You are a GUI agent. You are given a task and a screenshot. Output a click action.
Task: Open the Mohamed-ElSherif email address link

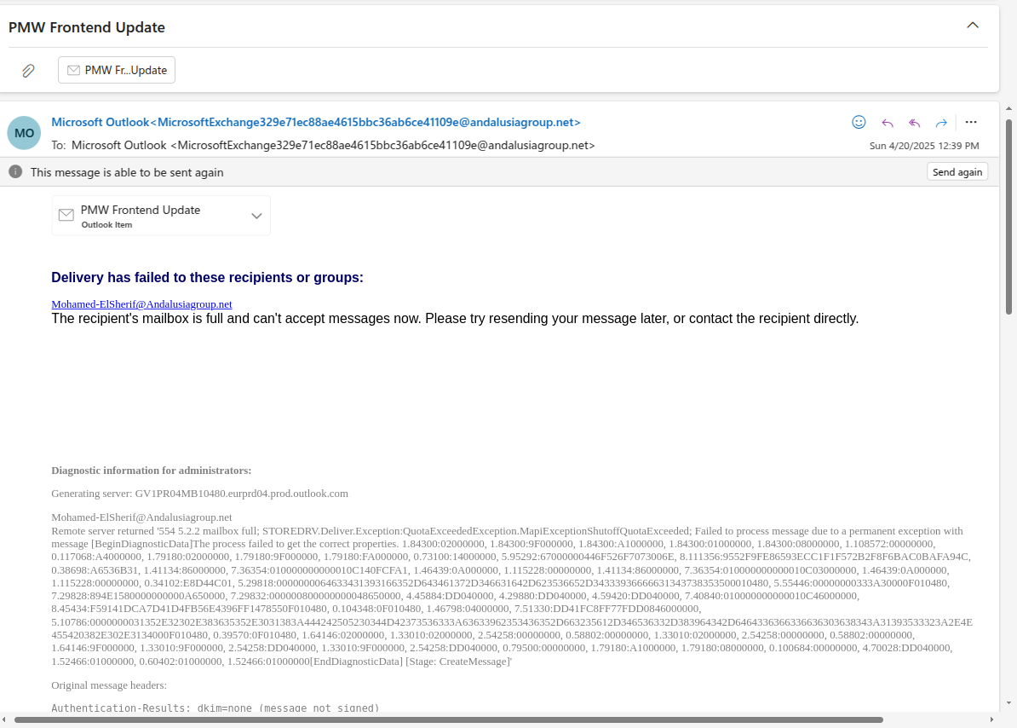coord(141,304)
